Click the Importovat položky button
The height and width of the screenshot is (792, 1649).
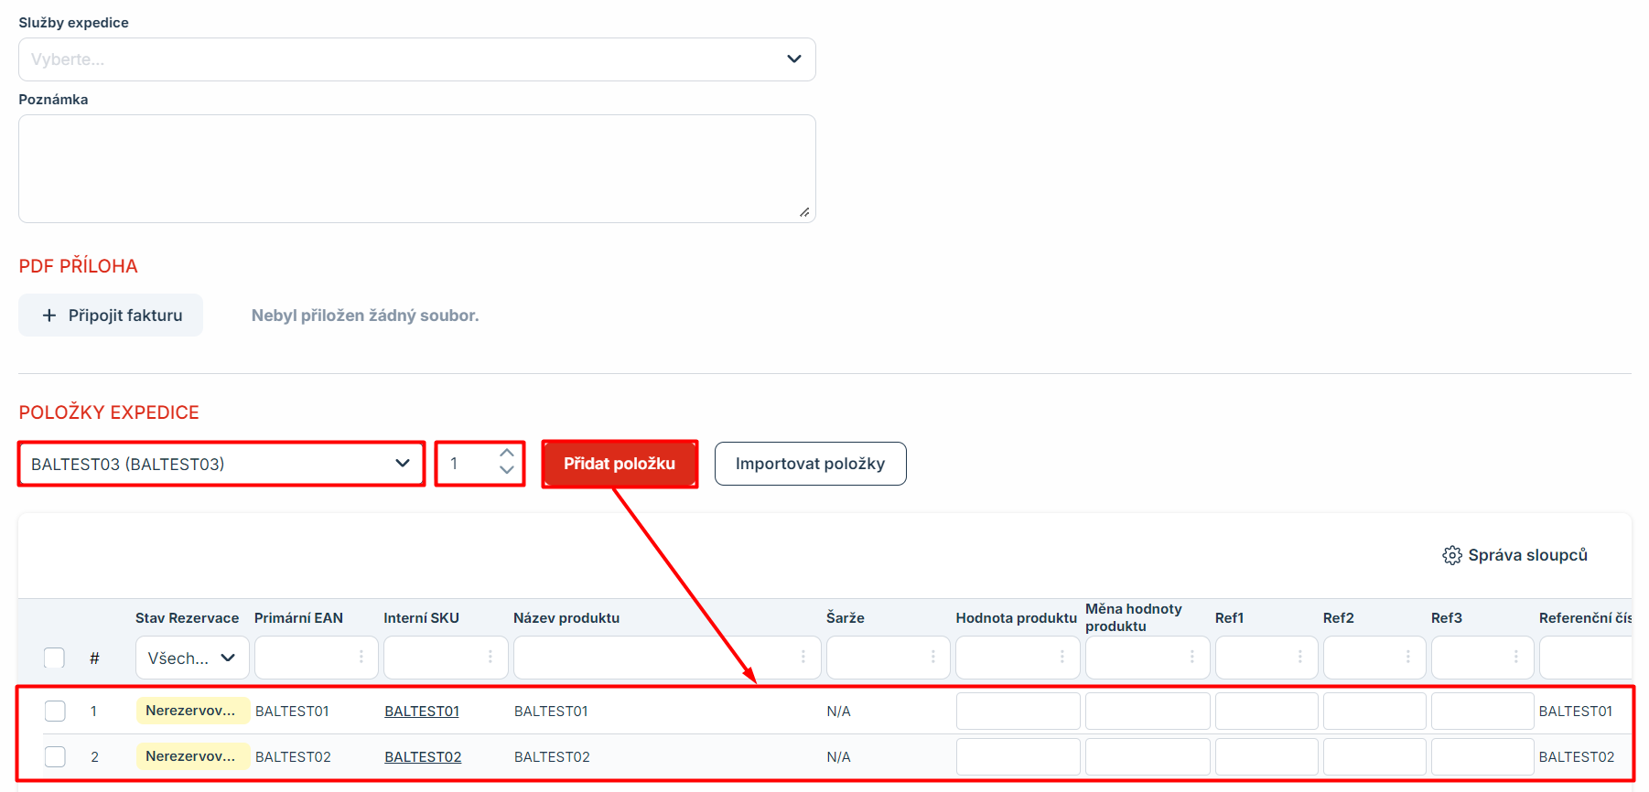810,464
